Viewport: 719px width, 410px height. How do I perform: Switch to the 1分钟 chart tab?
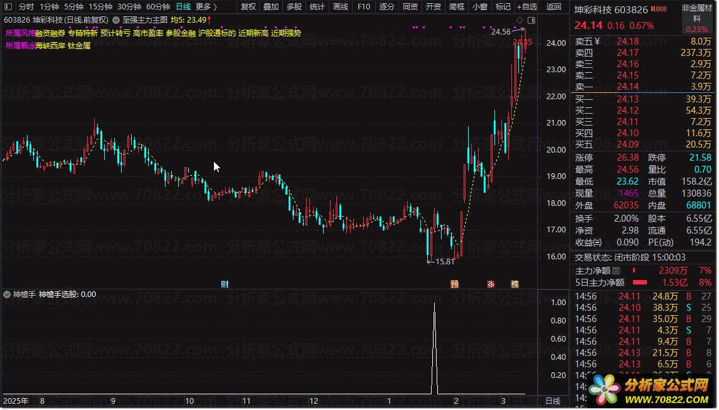click(x=49, y=6)
